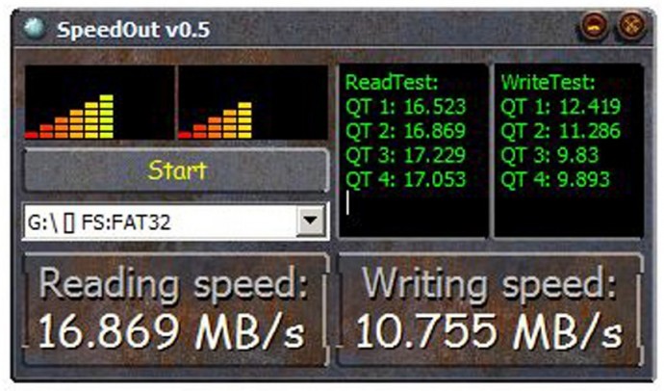The image size is (664, 391).
Task: Click the right write speed bar graph
Action: click(252, 102)
